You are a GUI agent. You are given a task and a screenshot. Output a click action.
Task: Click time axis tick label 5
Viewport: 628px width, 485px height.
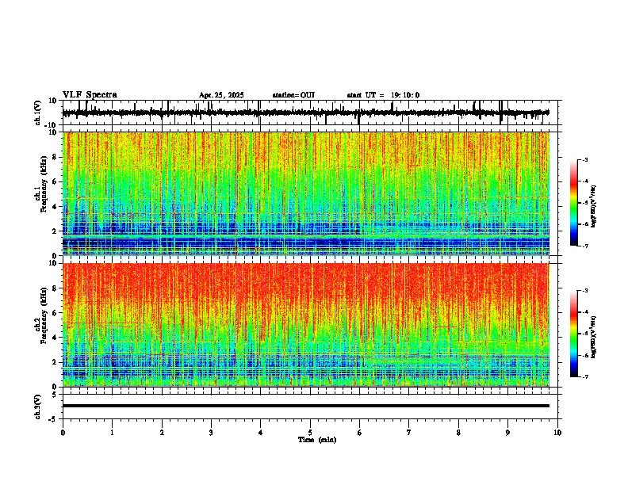tap(310, 433)
